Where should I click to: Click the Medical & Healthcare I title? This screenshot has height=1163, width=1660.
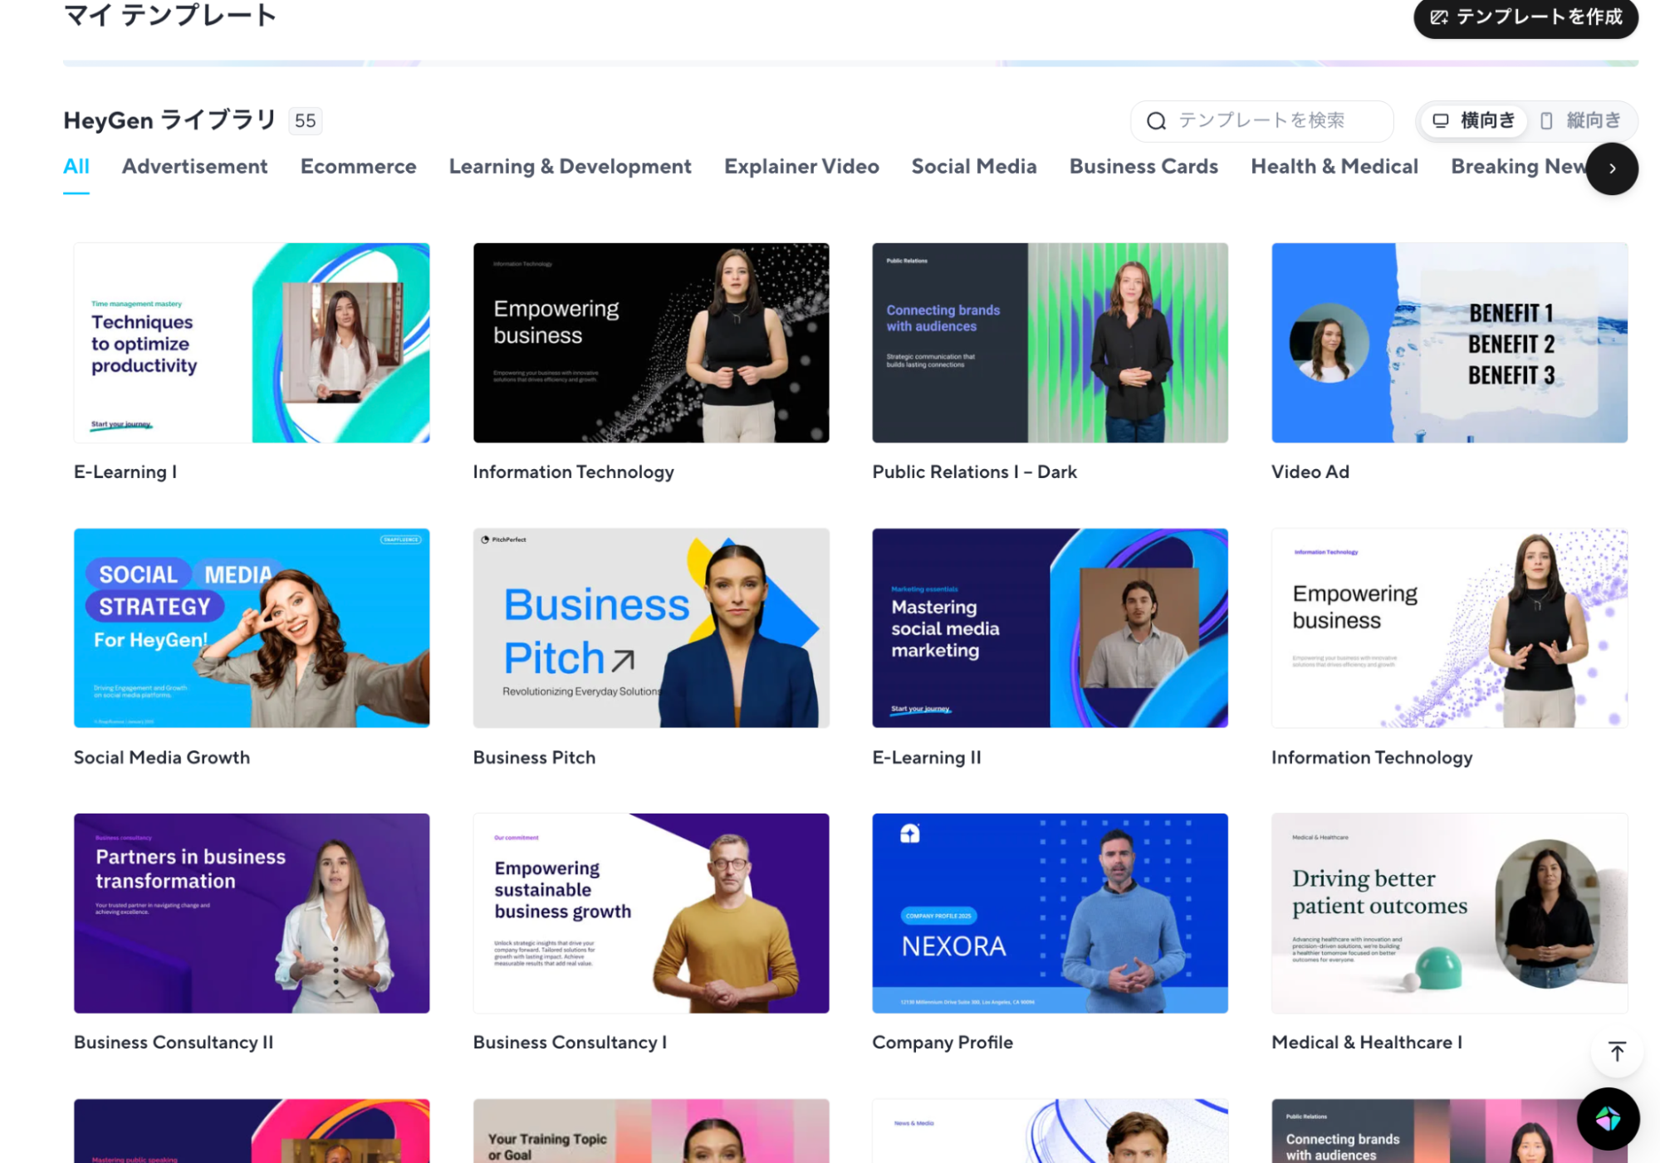pyautogui.click(x=1366, y=1043)
